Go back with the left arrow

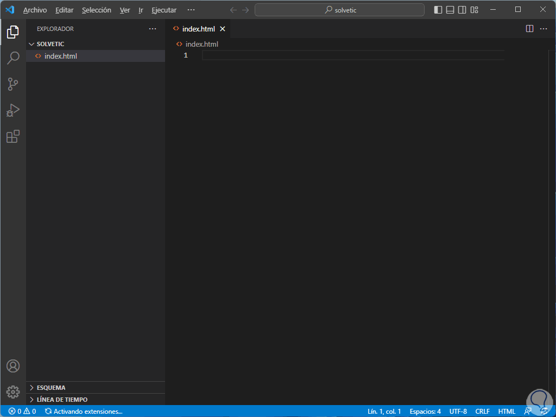pyautogui.click(x=233, y=10)
